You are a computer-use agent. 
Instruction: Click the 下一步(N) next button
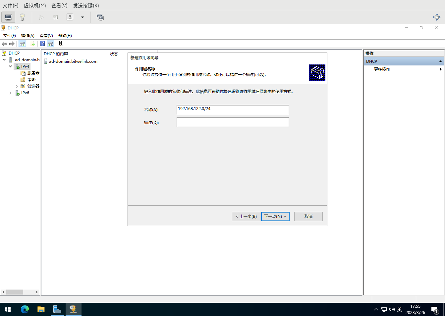(x=275, y=217)
